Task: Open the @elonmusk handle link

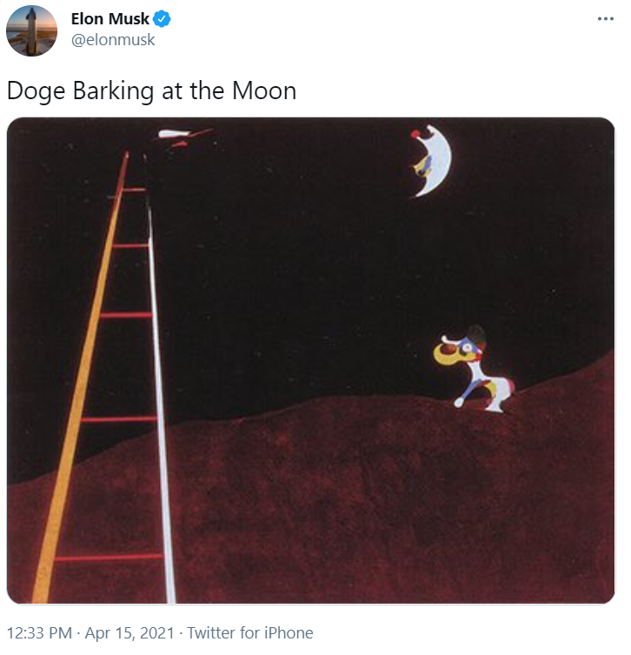Action: (x=113, y=40)
